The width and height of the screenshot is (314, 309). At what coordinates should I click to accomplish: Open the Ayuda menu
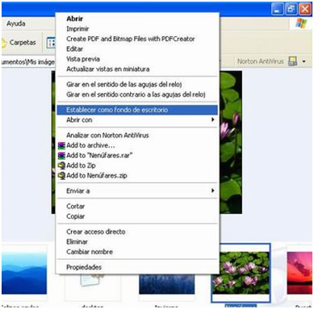coord(16,23)
